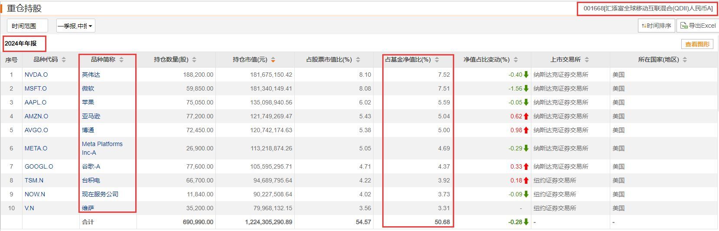Open META.O stock code link
This screenshot has height=231, width=719.
click(36, 148)
